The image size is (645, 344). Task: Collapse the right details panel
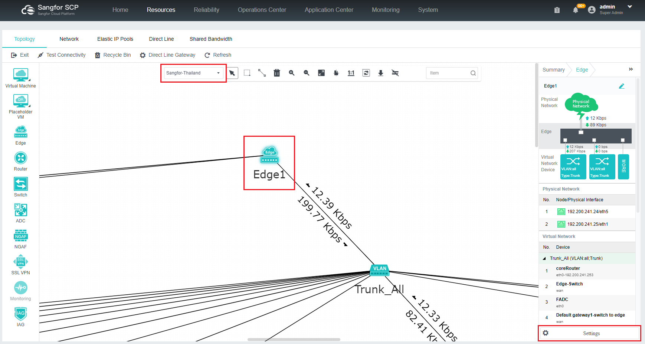(x=631, y=69)
